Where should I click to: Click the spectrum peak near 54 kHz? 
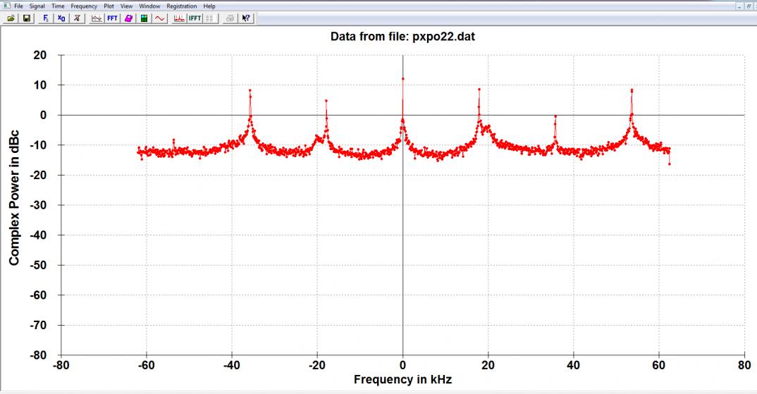pyautogui.click(x=632, y=90)
